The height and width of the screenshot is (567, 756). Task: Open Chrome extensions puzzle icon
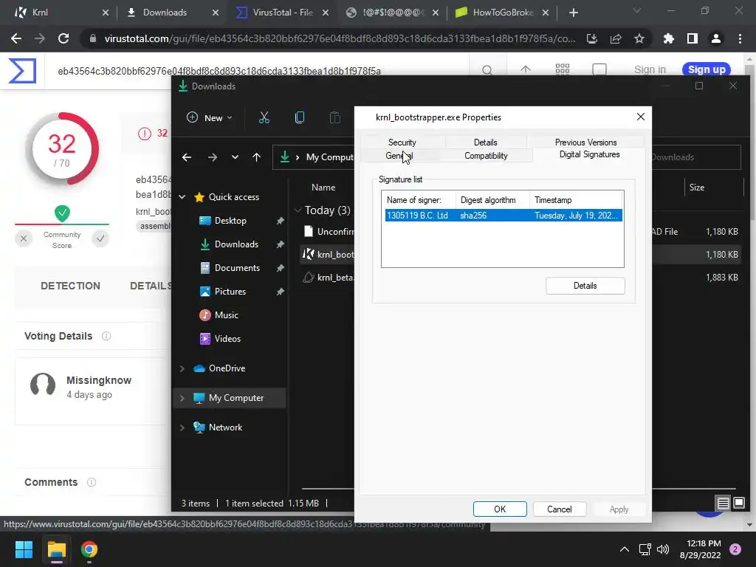pos(668,38)
